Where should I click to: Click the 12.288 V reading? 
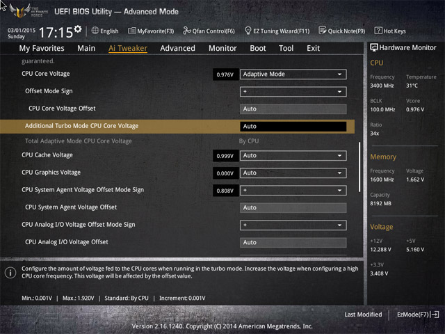coord(380,249)
